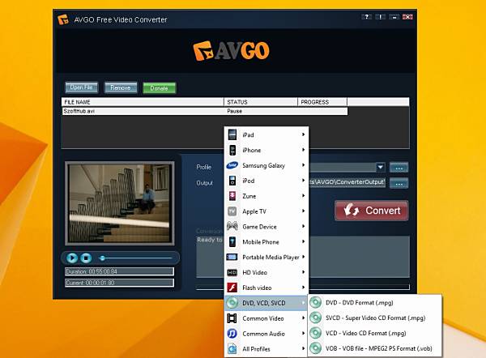
Task: Click the Samsung Galaxy logo icon
Action: click(232, 165)
